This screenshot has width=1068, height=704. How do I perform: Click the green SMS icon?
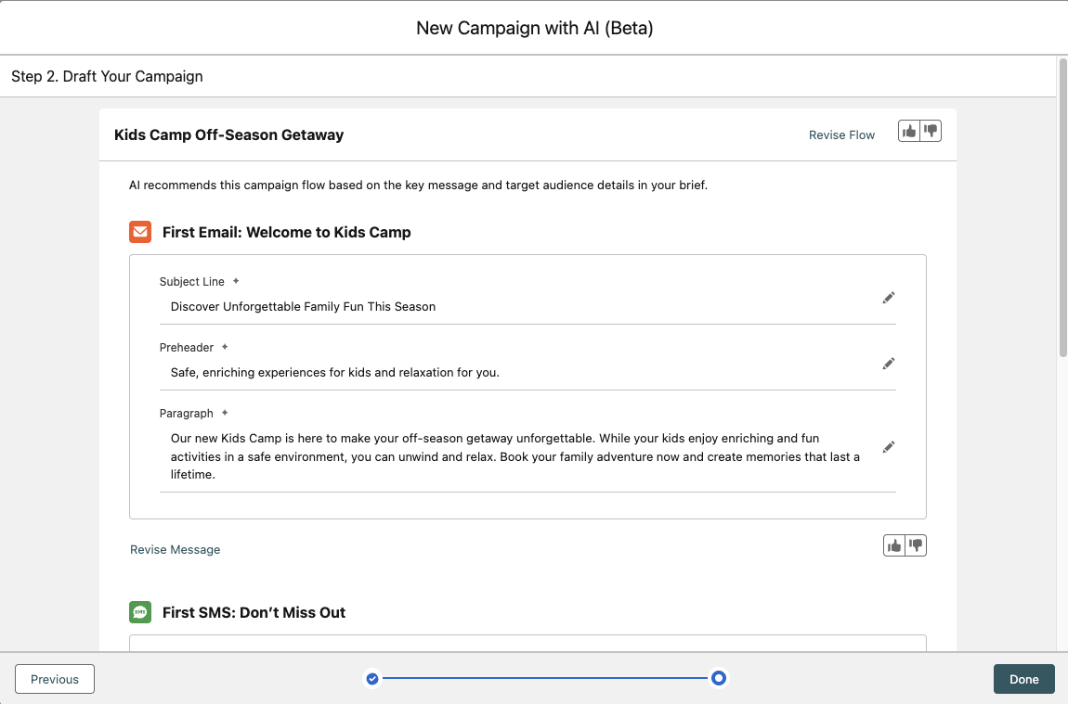tap(140, 612)
